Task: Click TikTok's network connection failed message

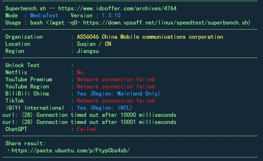Action: click(116, 101)
